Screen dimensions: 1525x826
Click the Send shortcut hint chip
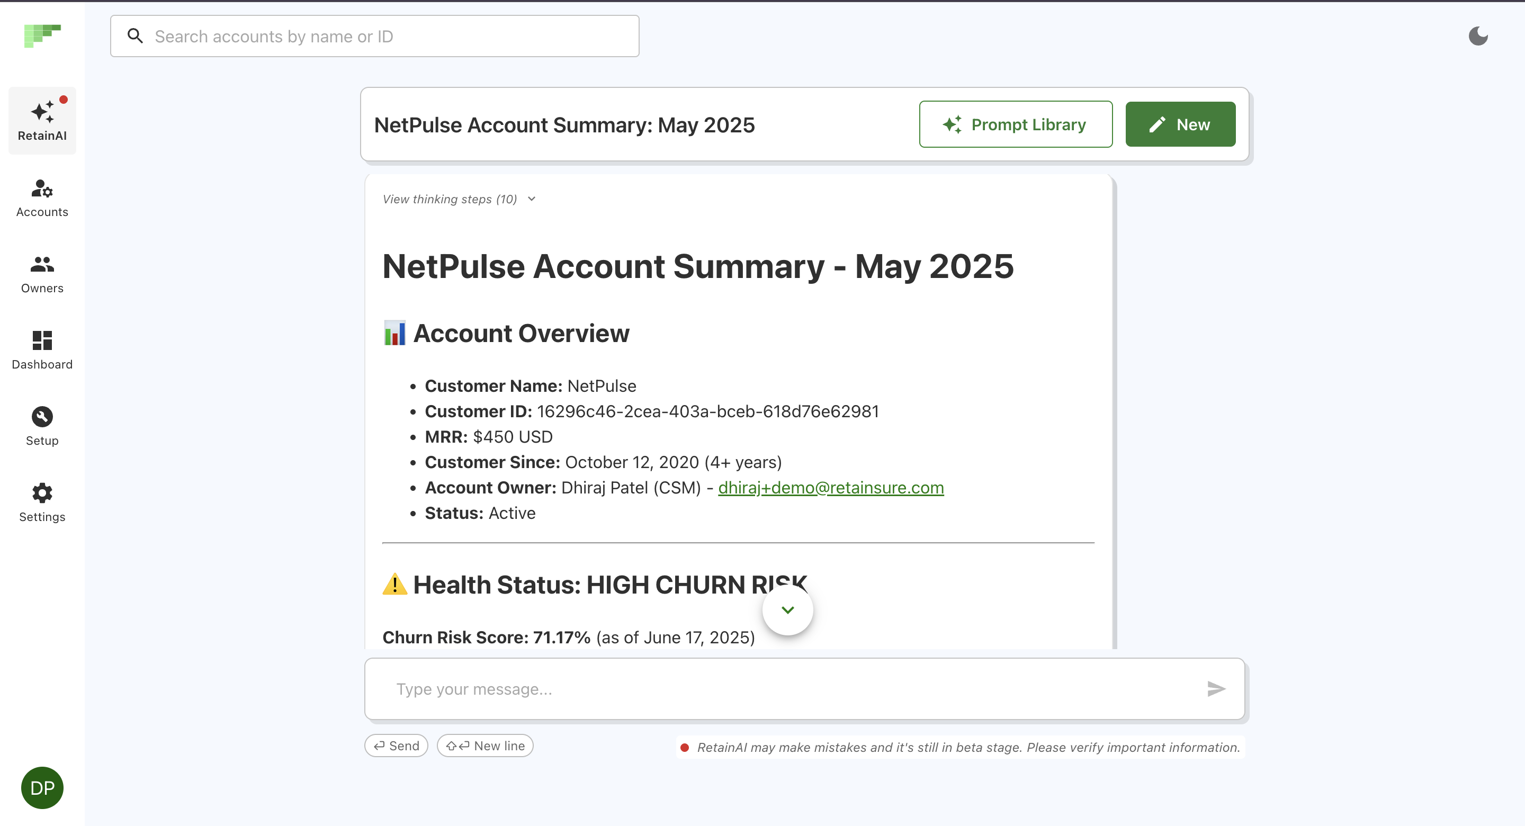coord(396,746)
